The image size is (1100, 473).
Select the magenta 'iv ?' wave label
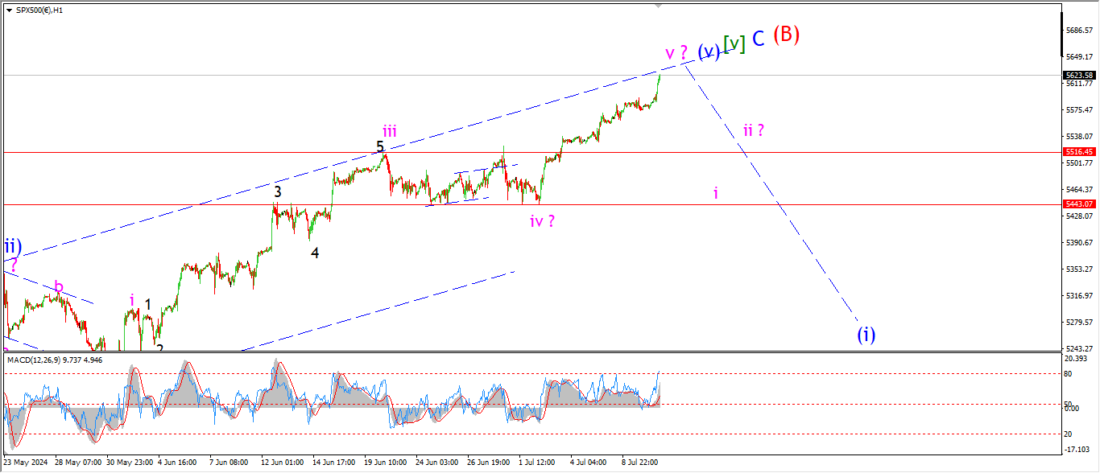(541, 220)
